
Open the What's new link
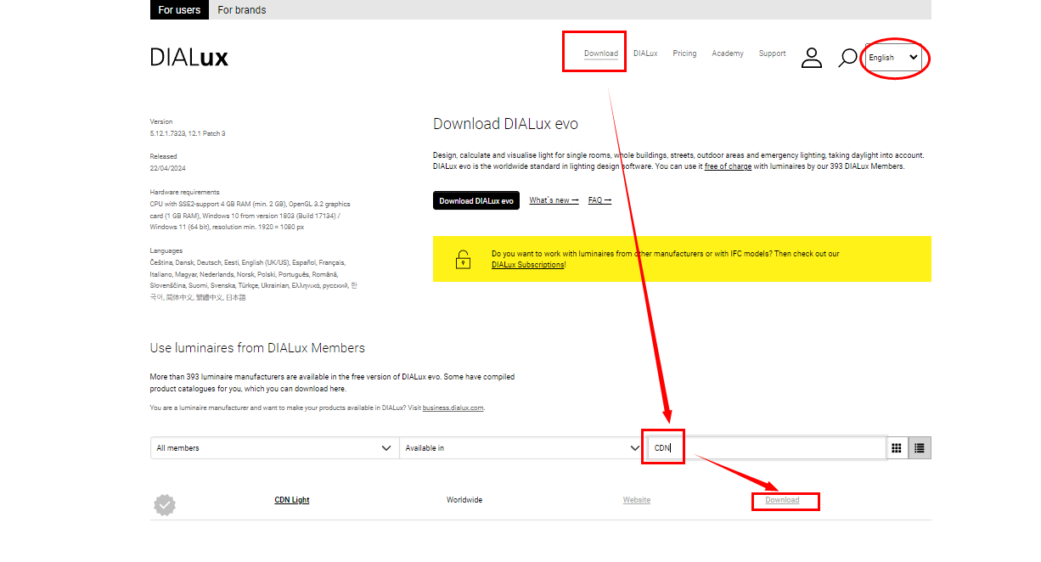[x=554, y=200]
